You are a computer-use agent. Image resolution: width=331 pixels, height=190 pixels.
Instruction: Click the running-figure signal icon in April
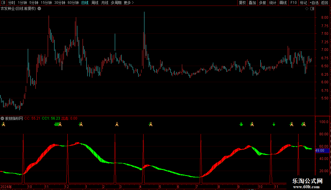pos(151,124)
